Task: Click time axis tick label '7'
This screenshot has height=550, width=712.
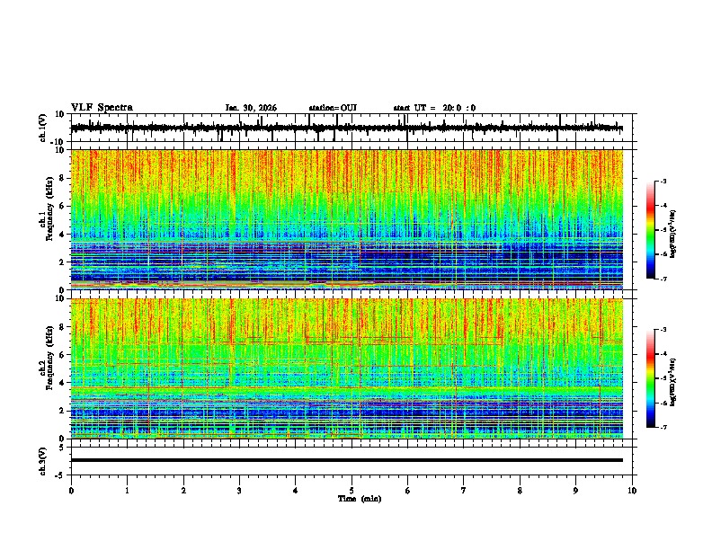Action: point(464,491)
